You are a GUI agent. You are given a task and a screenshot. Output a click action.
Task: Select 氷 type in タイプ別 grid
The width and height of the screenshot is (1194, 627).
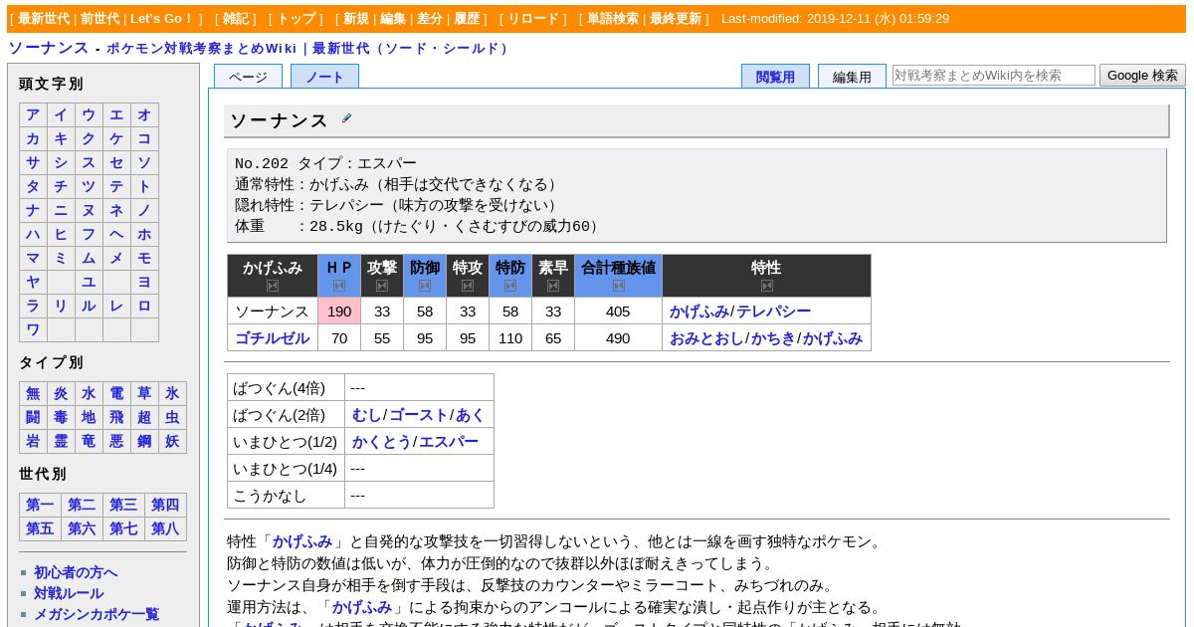tap(172, 394)
